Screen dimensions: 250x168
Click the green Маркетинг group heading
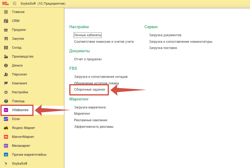click(79, 99)
